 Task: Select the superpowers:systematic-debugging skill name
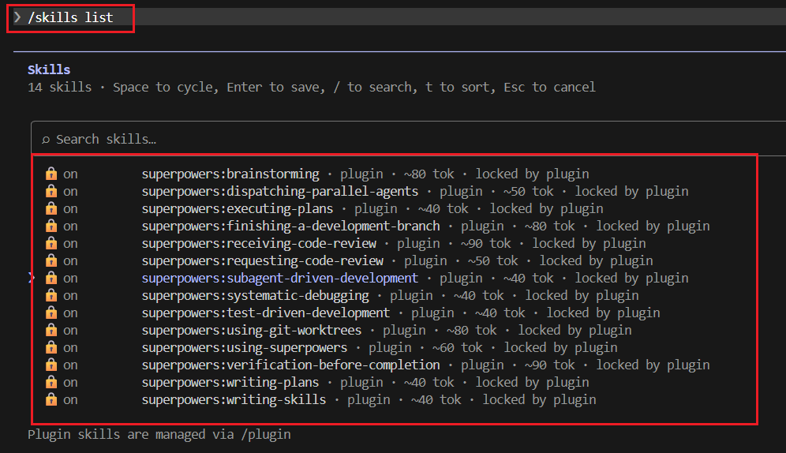pos(256,296)
